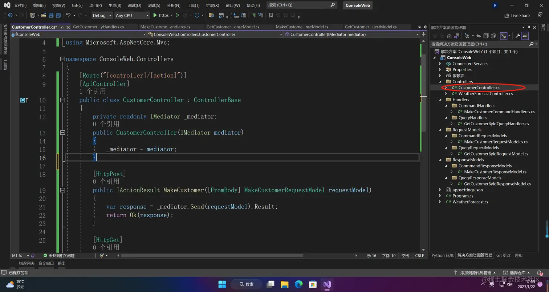Viewport: 549px width, 292px height.
Task: Click the Live Share button
Action: click(517, 15)
